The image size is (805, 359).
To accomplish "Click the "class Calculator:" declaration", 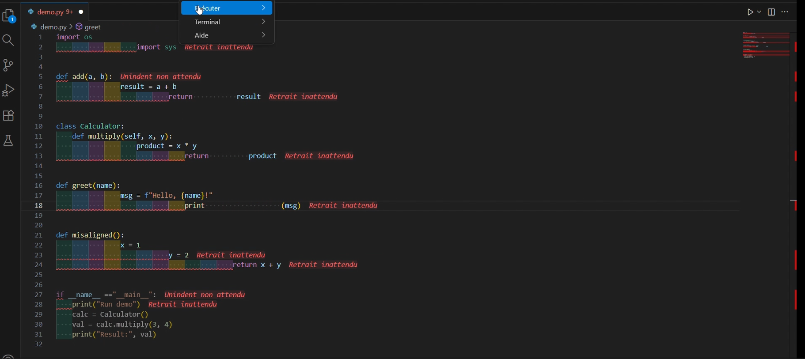I will click(x=90, y=127).
